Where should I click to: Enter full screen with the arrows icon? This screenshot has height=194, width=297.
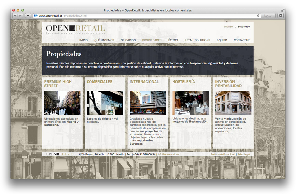283,10
